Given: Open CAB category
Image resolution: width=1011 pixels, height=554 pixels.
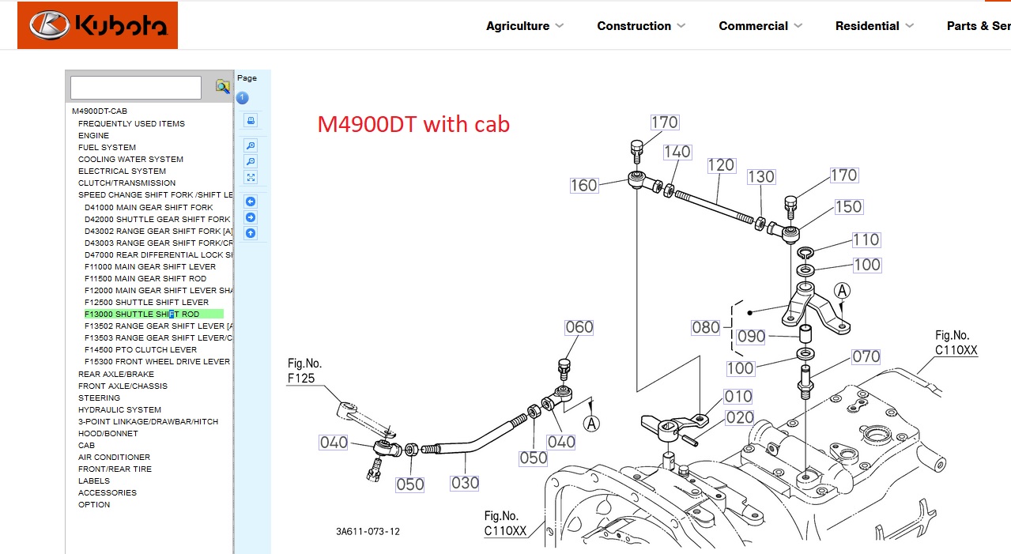Looking at the screenshot, I should click(86, 445).
